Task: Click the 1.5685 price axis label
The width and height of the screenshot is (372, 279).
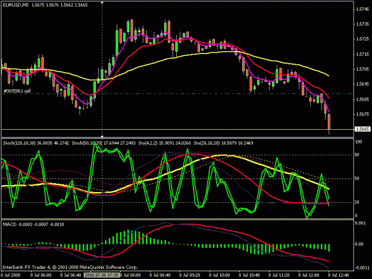Action: [x=362, y=99]
